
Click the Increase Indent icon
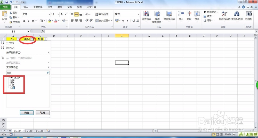(x=91, y=21)
